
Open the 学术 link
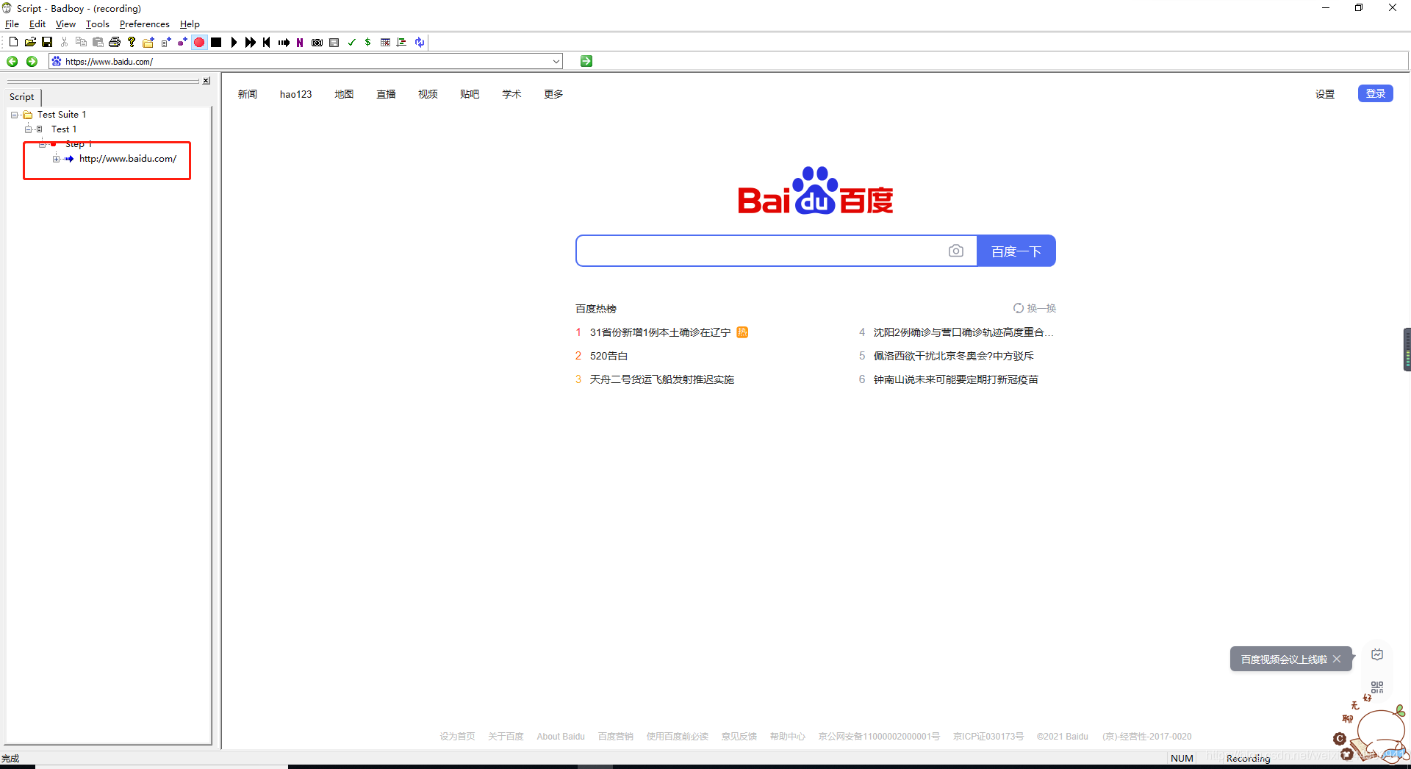tap(511, 94)
